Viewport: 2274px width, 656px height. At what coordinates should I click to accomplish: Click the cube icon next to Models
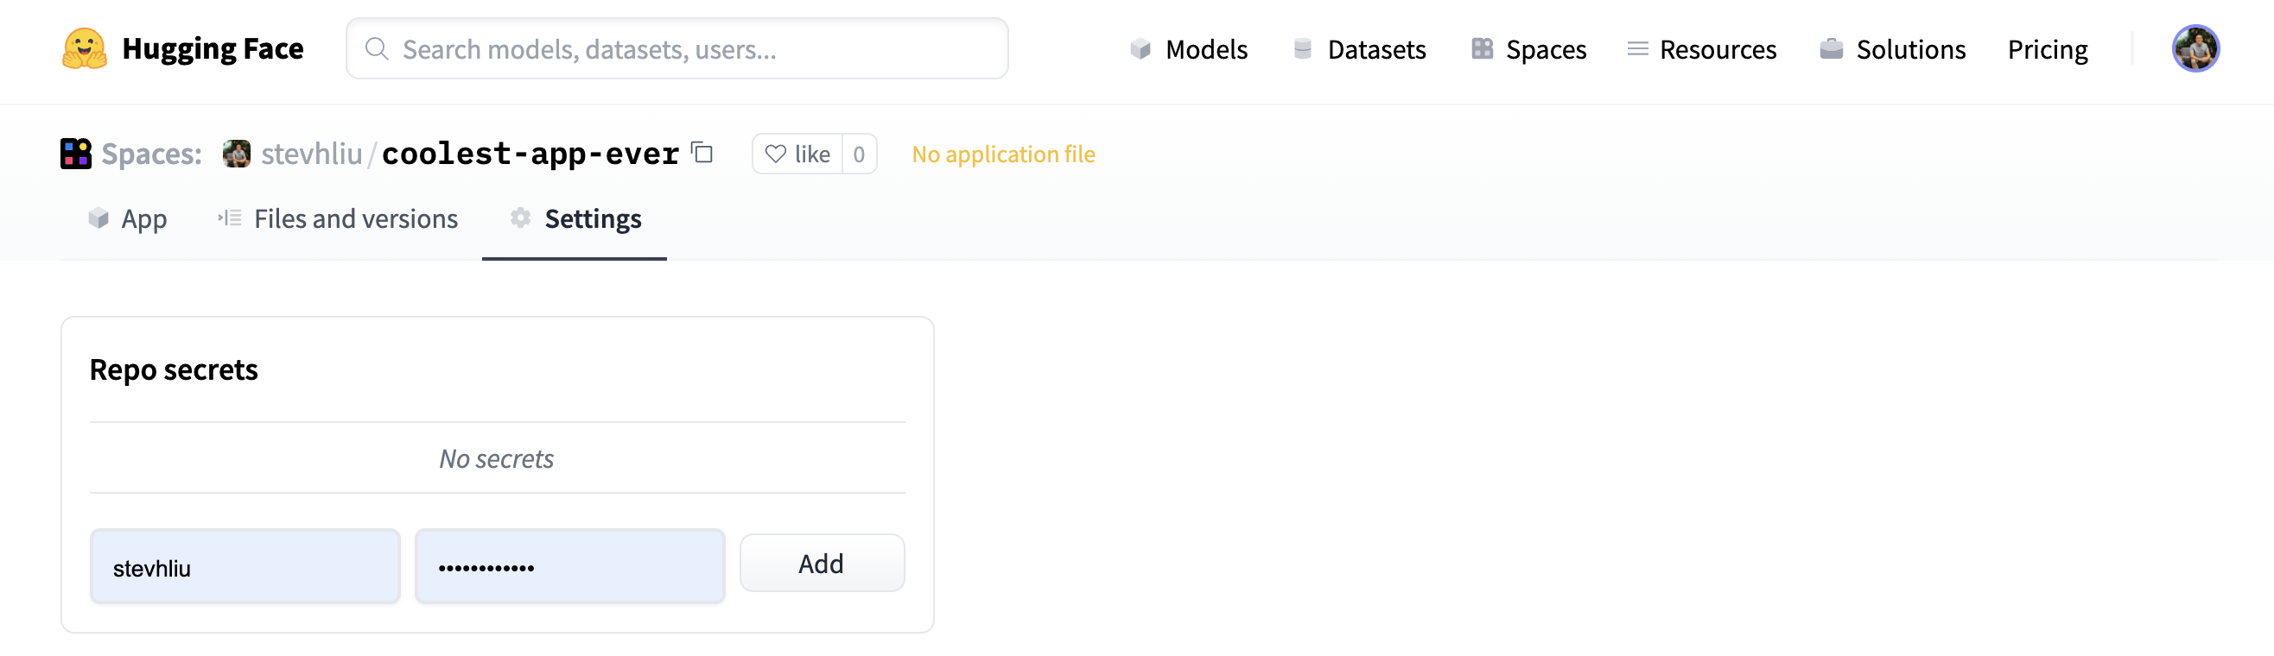[x=1140, y=48]
